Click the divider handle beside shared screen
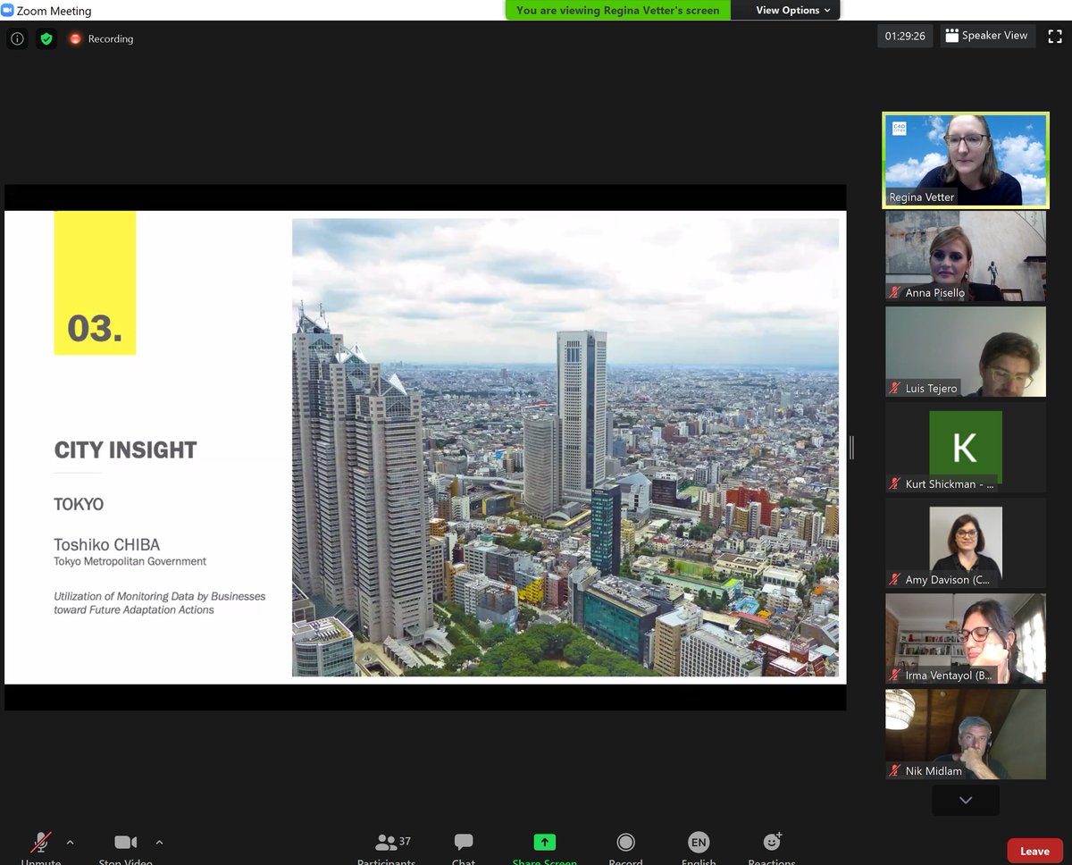Viewport: 1072px width, 865px height. point(851,448)
